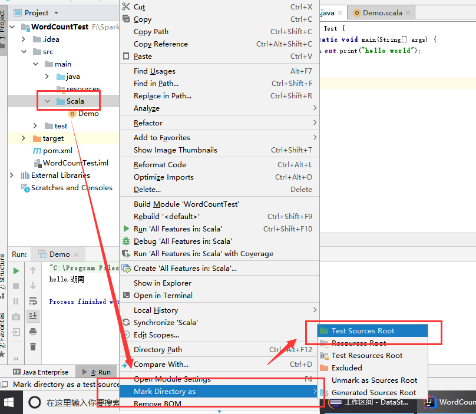Click the Windows taskbar search box

point(82,403)
